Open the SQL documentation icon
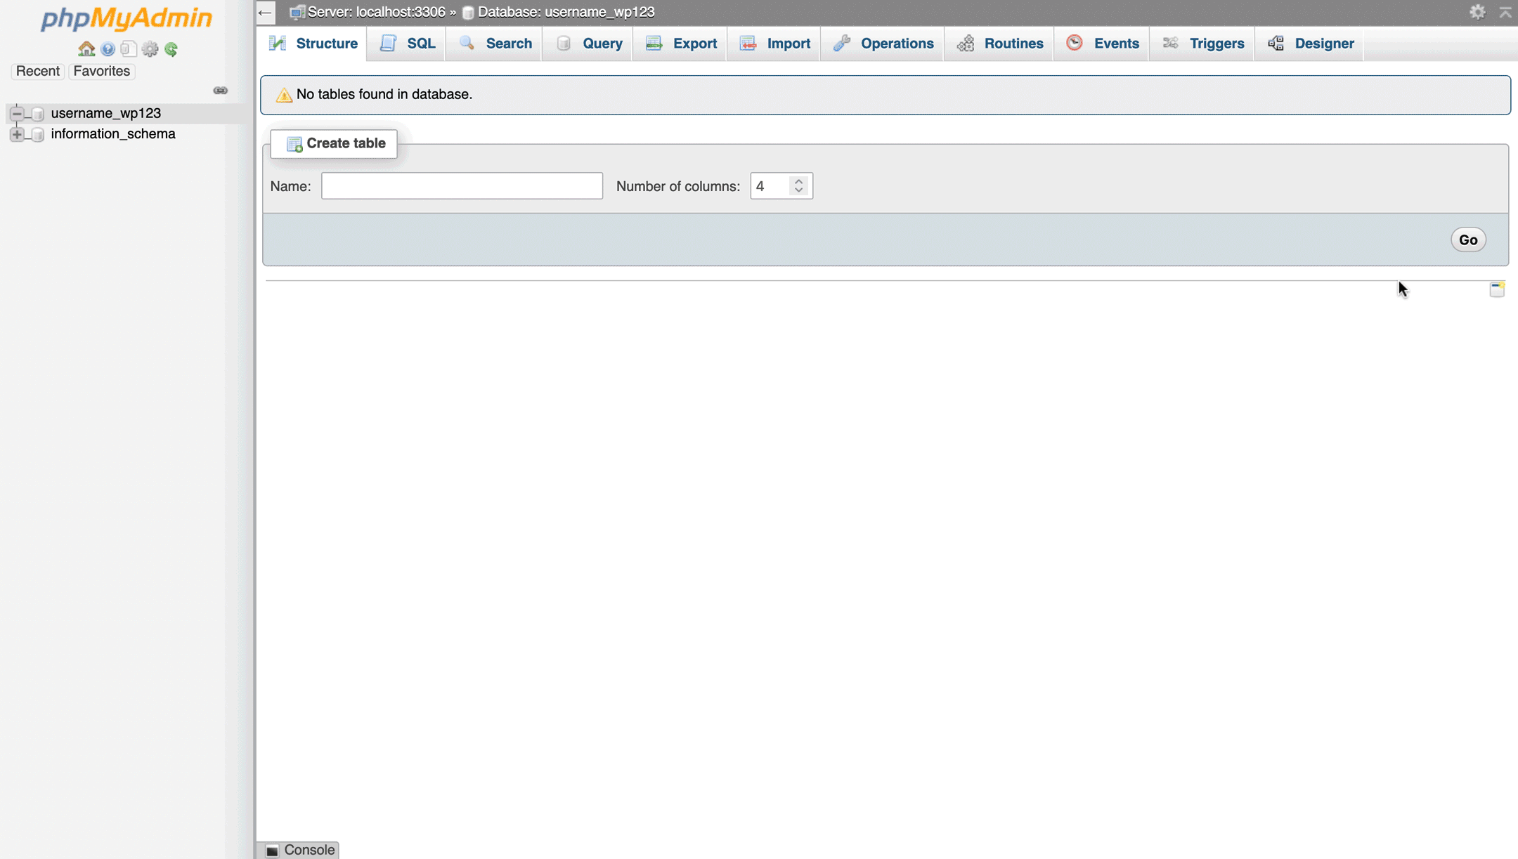 [x=129, y=48]
